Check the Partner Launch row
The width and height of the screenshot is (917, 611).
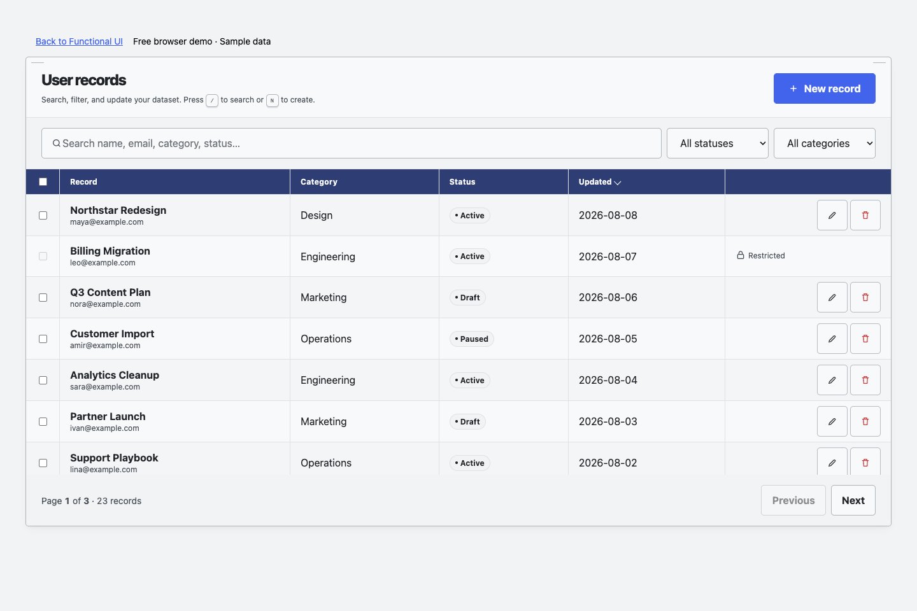coord(43,421)
